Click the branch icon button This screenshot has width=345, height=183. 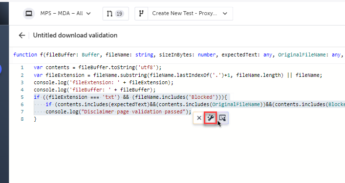(141, 14)
